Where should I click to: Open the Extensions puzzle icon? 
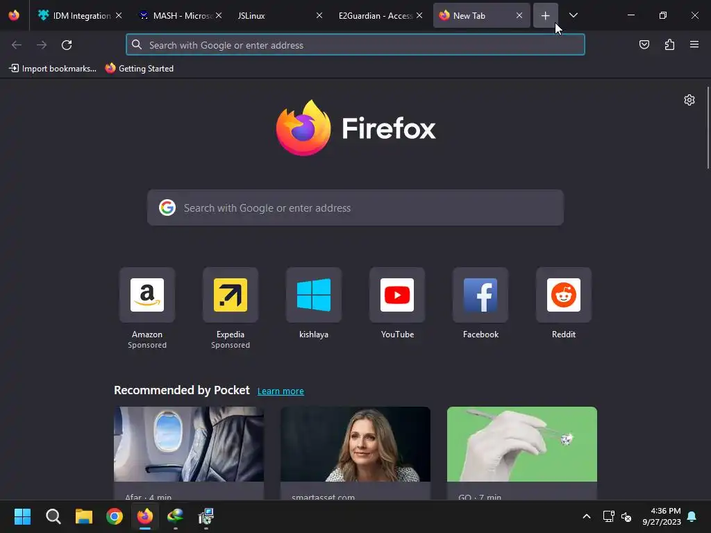[669, 44]
